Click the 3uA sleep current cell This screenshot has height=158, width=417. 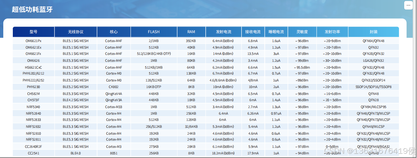[276, 54]
